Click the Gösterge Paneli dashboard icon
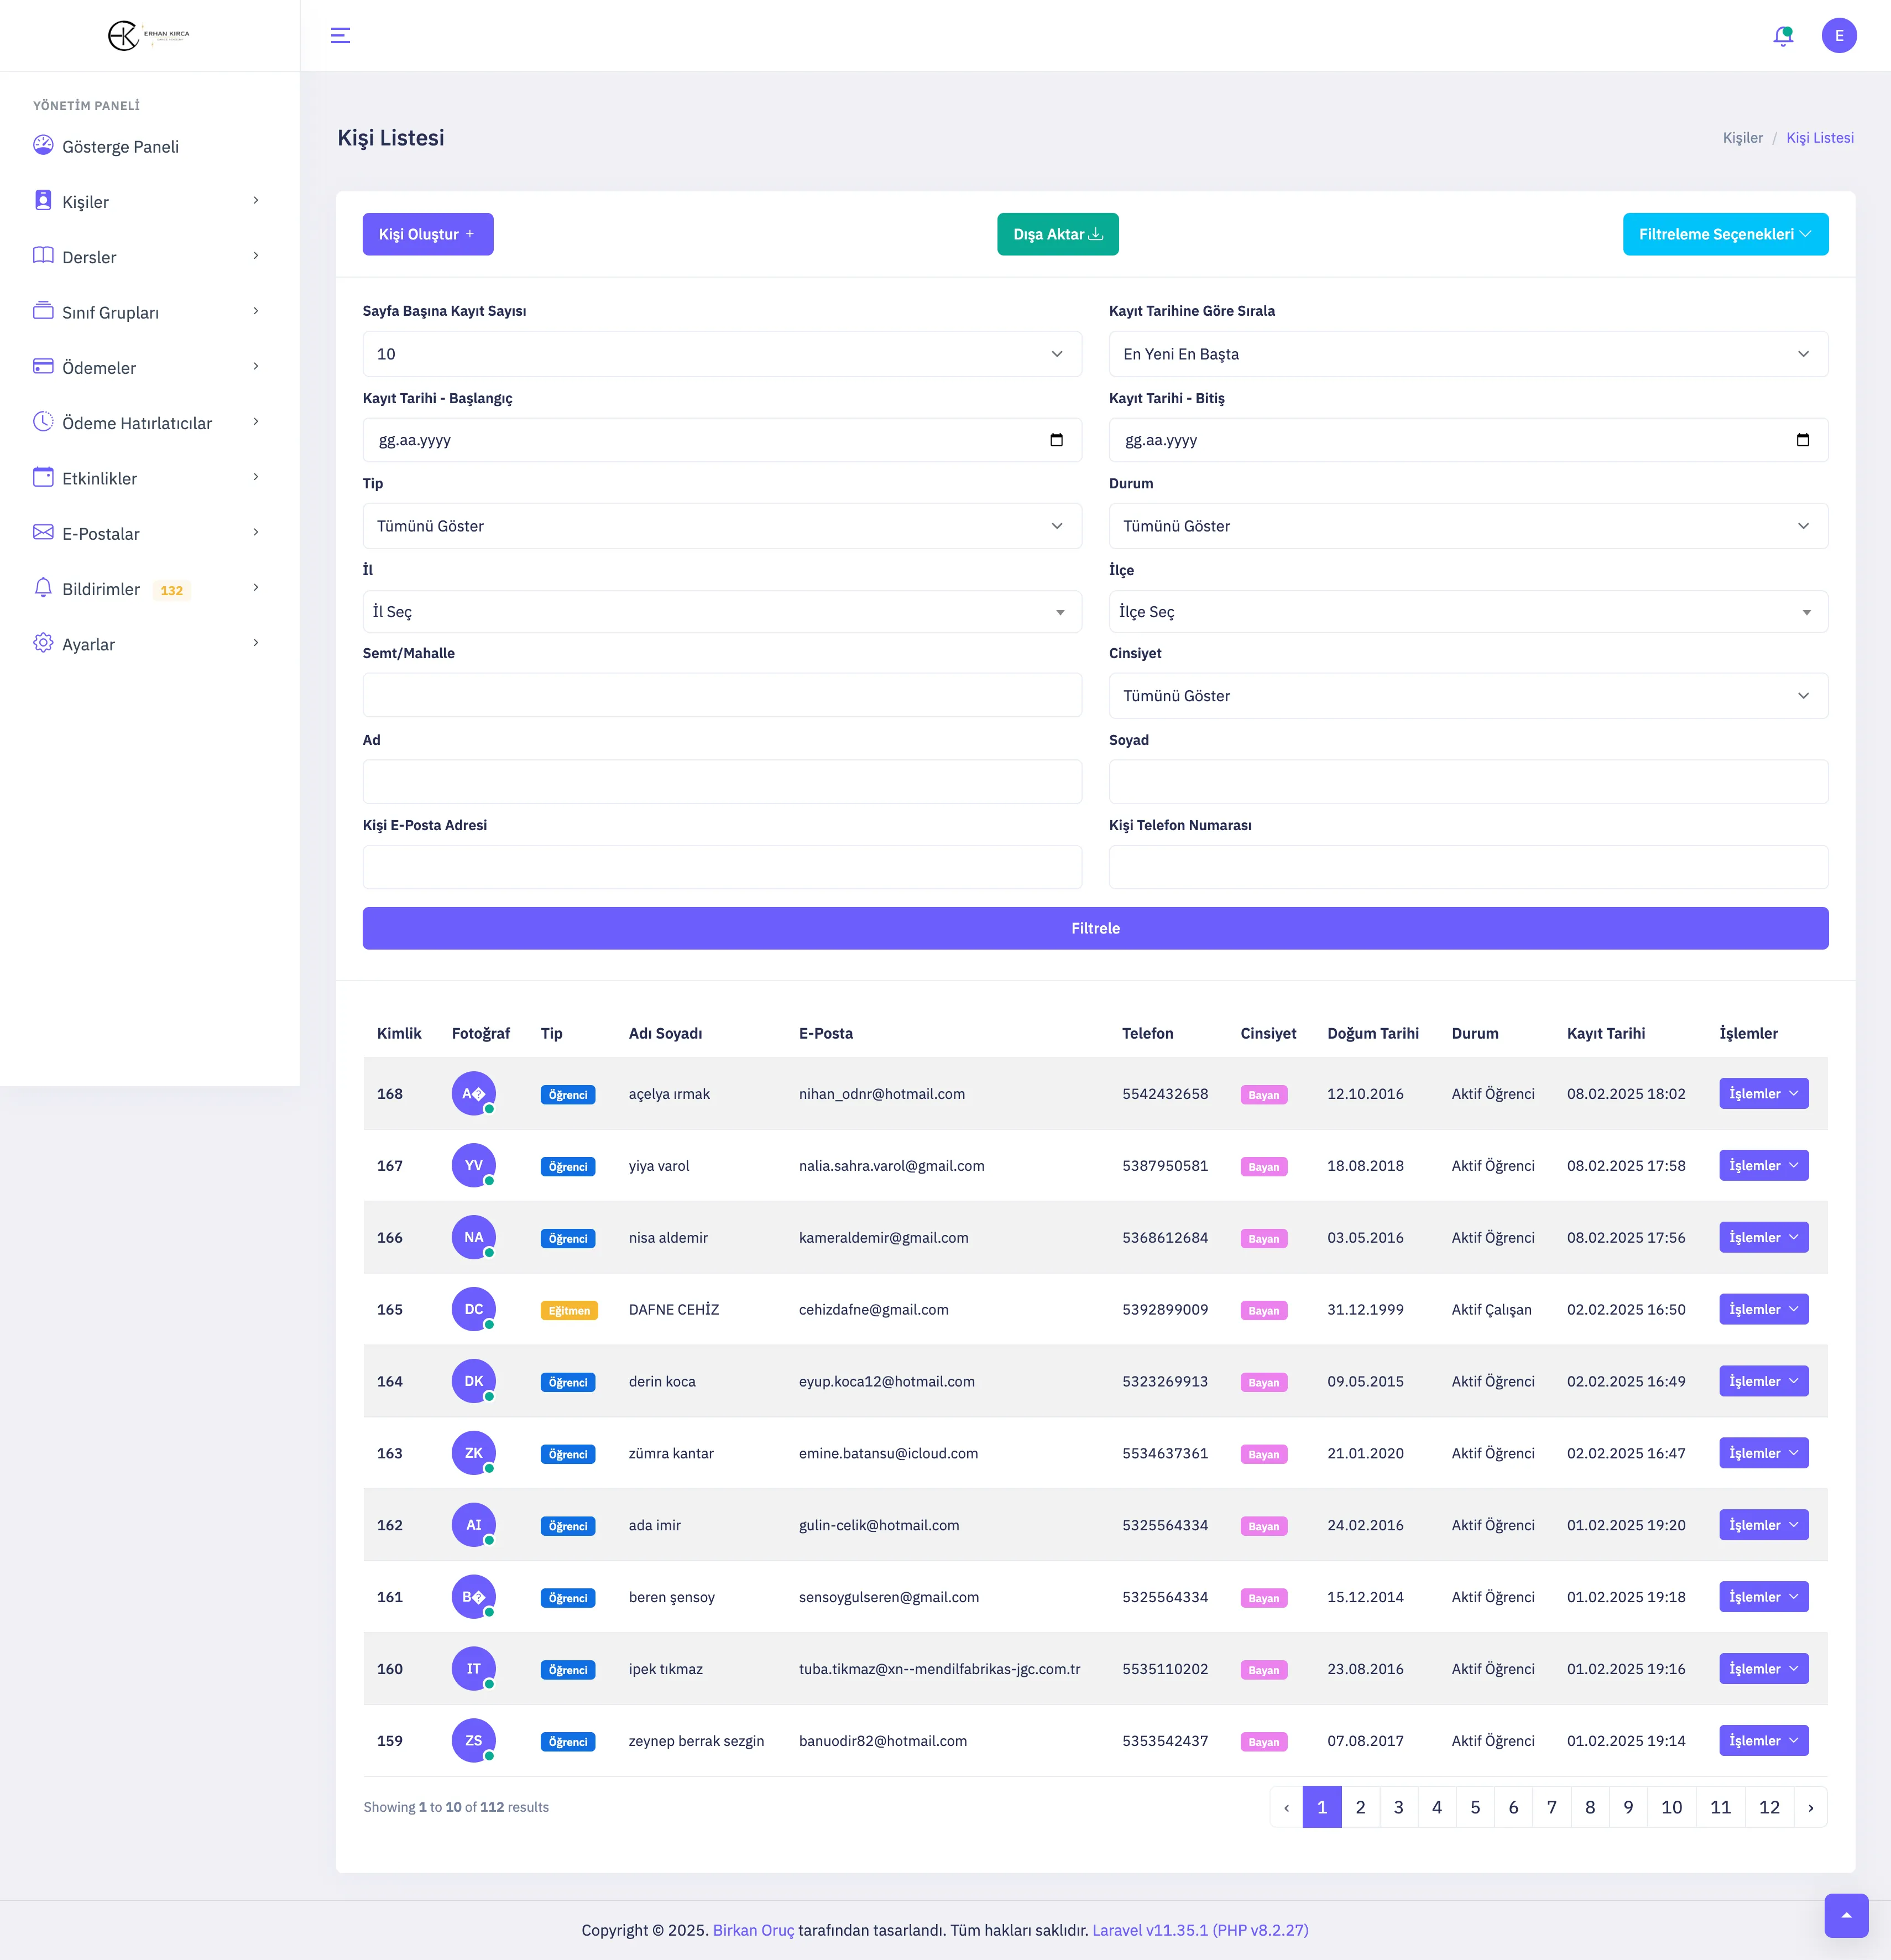Viewport: 1891px width, 1960px height. [x=43, y=145]
